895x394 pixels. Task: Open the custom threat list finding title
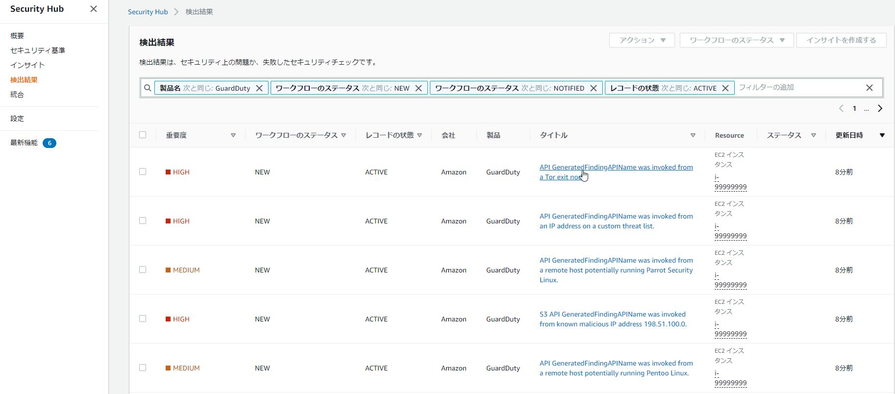(x=616, y=221)
